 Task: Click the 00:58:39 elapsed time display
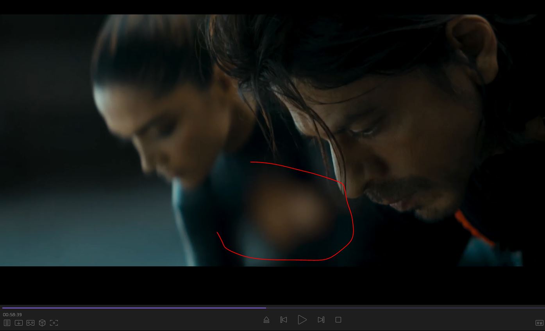pyautogui.click(x=13, y=315)
